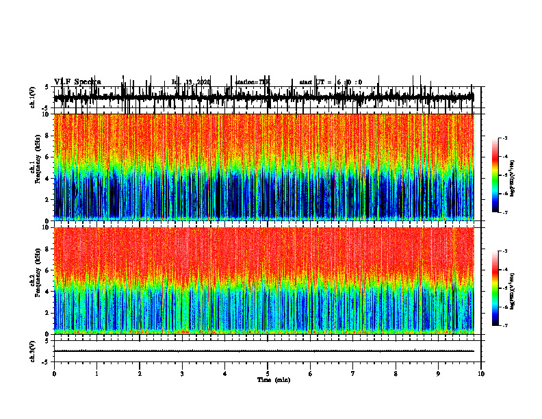Click the lower colorbar log(PSD) unit label
542x419 pixels.
click(x=513, y=291)
